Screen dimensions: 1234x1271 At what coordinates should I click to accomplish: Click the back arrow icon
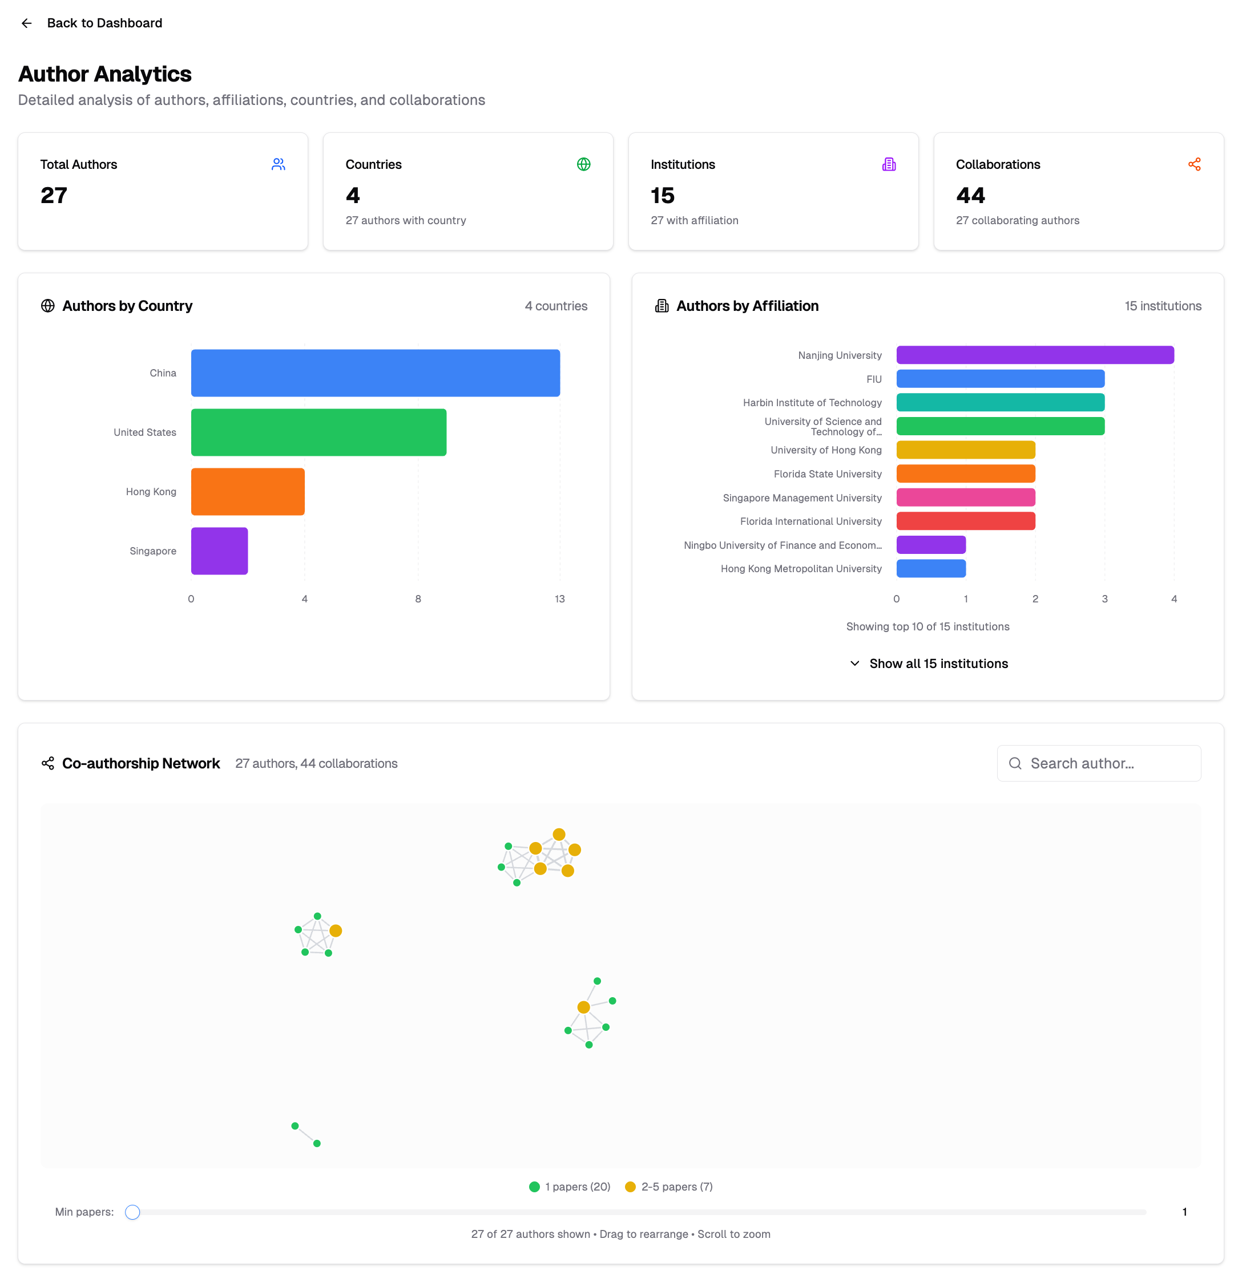point(27,23)
